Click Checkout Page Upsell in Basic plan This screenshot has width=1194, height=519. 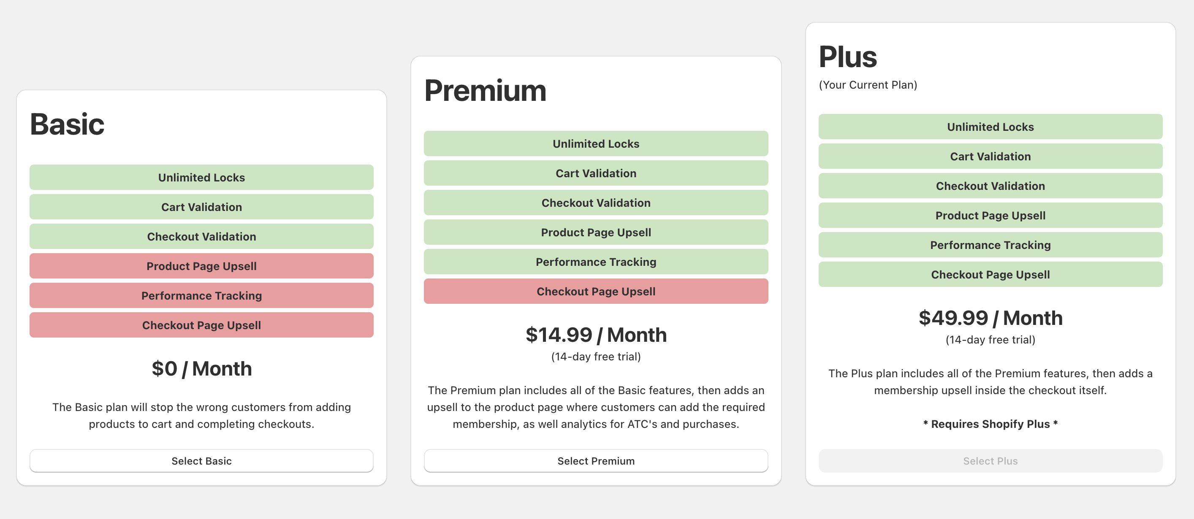pos(201,325)
